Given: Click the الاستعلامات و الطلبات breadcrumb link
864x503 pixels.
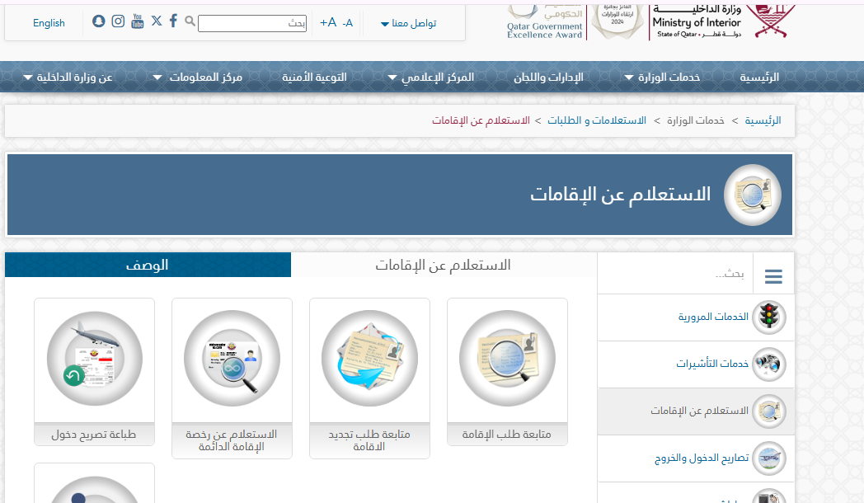Looking at the screenshot, I should tap(597, 120).
